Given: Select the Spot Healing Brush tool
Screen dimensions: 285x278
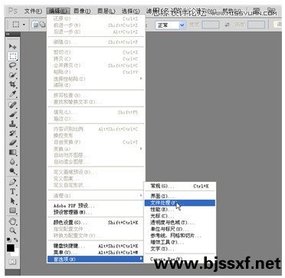Looking at the screenshot, I should click(x=12, y=105).
